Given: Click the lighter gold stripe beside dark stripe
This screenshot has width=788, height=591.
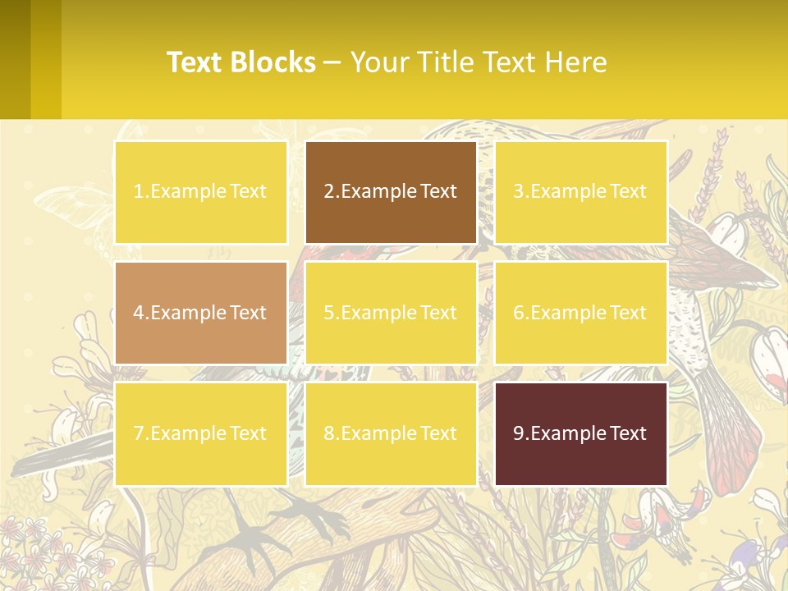Looking at the screenshot, I should [46, 59].
